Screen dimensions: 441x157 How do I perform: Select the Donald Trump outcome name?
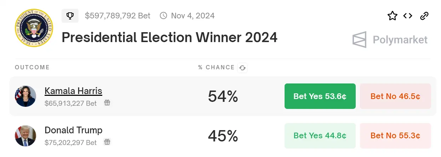73,130
